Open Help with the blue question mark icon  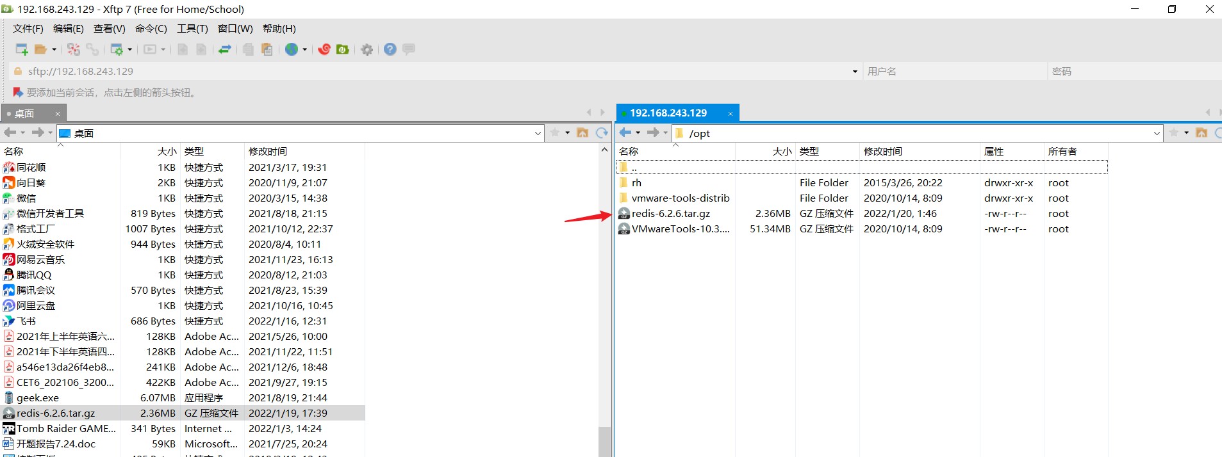[x=390, y=49]
